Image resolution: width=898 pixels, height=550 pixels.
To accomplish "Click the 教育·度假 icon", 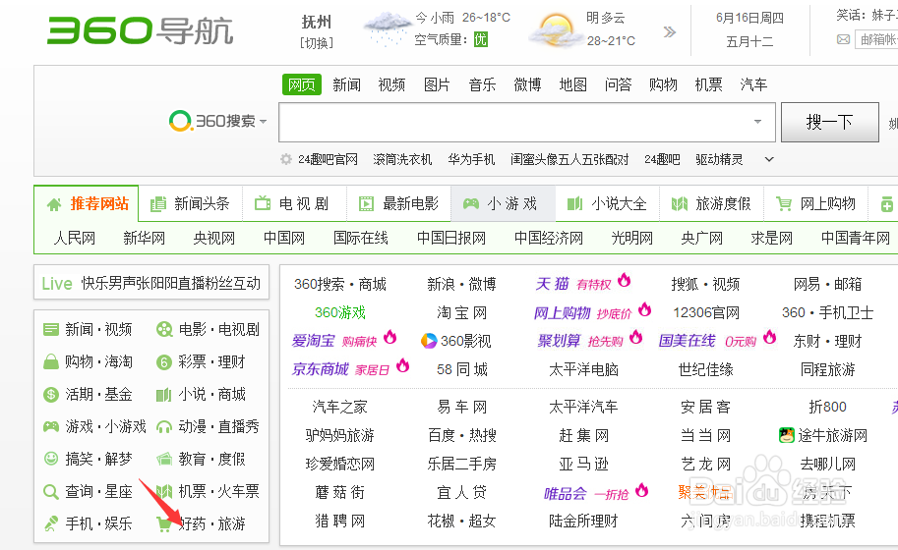I will coord(164,459).
